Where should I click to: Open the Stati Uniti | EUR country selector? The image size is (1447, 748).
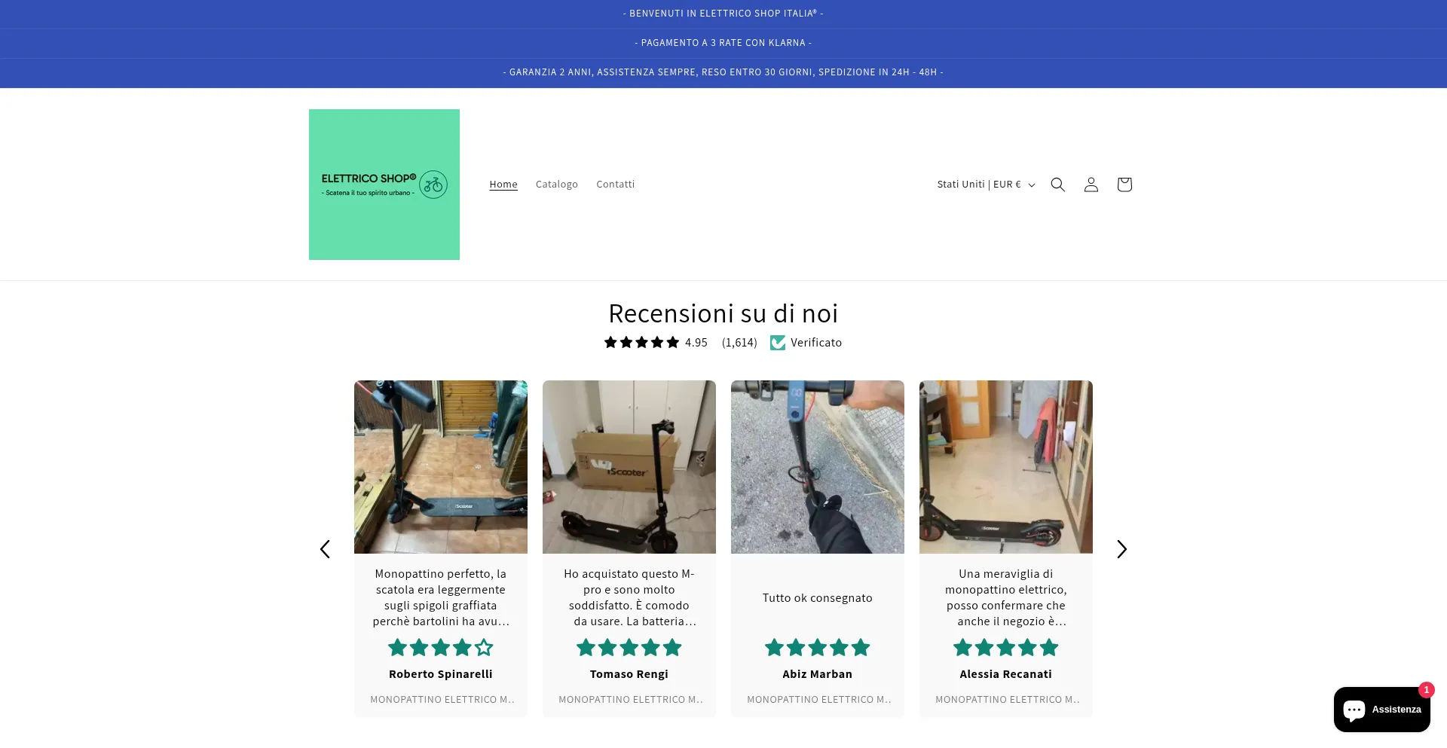click(x=984, y=184)
